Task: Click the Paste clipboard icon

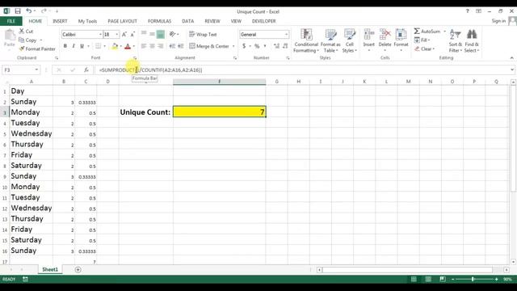Action: [10, 35]
